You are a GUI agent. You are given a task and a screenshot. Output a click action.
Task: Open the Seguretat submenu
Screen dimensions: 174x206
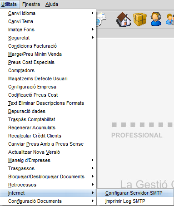coord(48,38)
